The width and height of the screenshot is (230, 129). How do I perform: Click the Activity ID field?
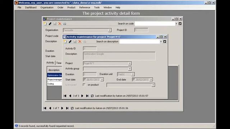90,49
